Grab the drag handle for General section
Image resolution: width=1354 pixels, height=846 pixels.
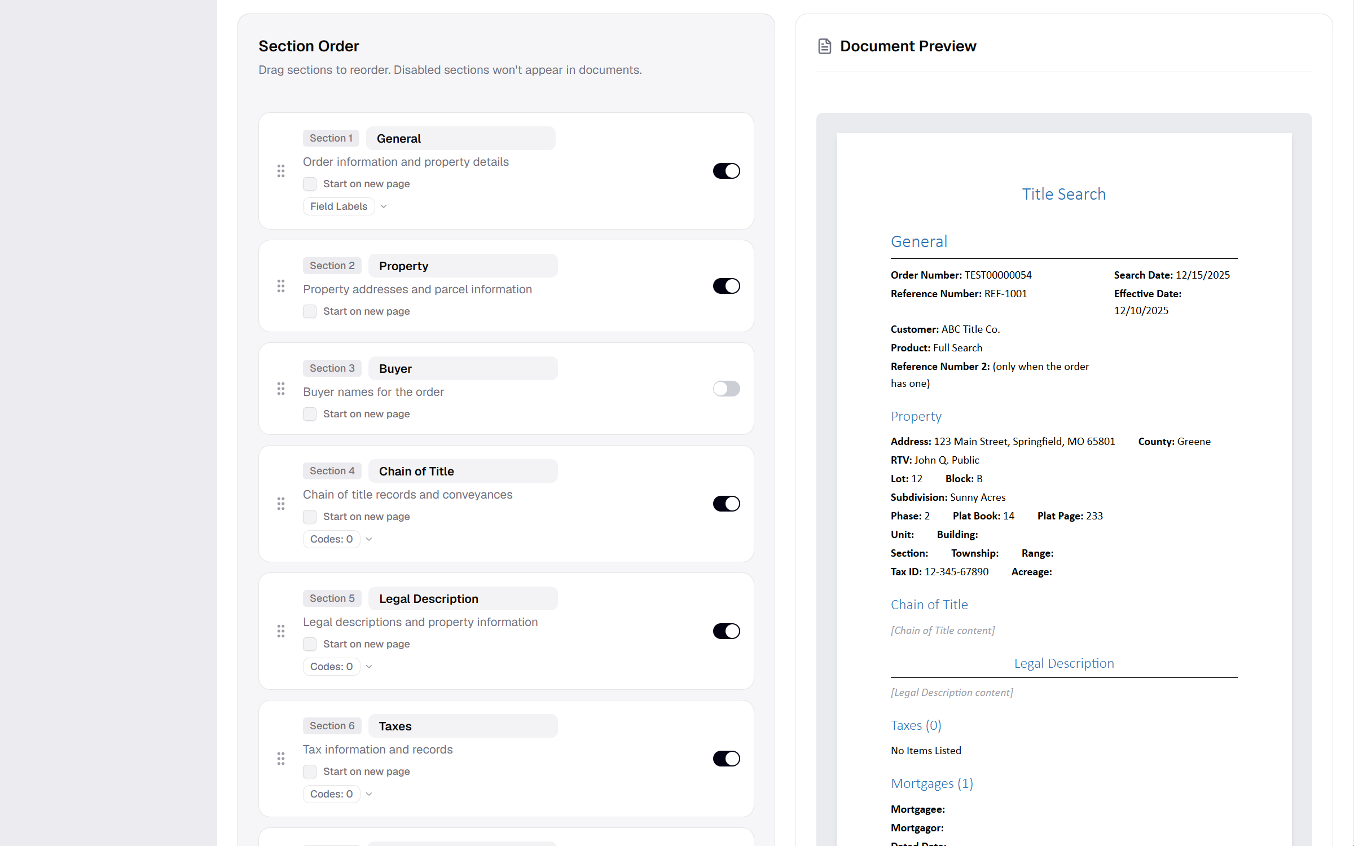(281, 171)
